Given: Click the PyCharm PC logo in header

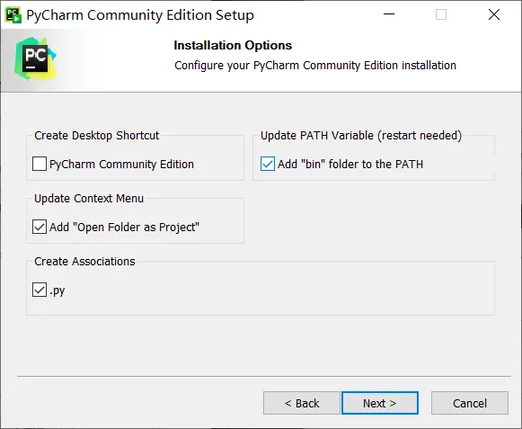Looking at the screenshot, I should pyautogui.click(x=36, y=58).
